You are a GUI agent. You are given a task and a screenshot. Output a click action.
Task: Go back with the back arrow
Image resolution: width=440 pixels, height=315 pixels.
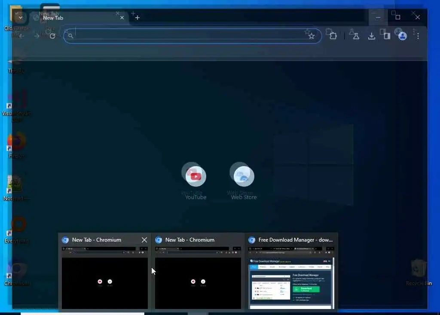coord(21,36)
